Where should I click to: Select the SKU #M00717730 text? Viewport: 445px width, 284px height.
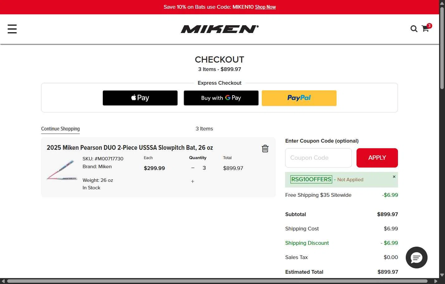tap(103, 159)
